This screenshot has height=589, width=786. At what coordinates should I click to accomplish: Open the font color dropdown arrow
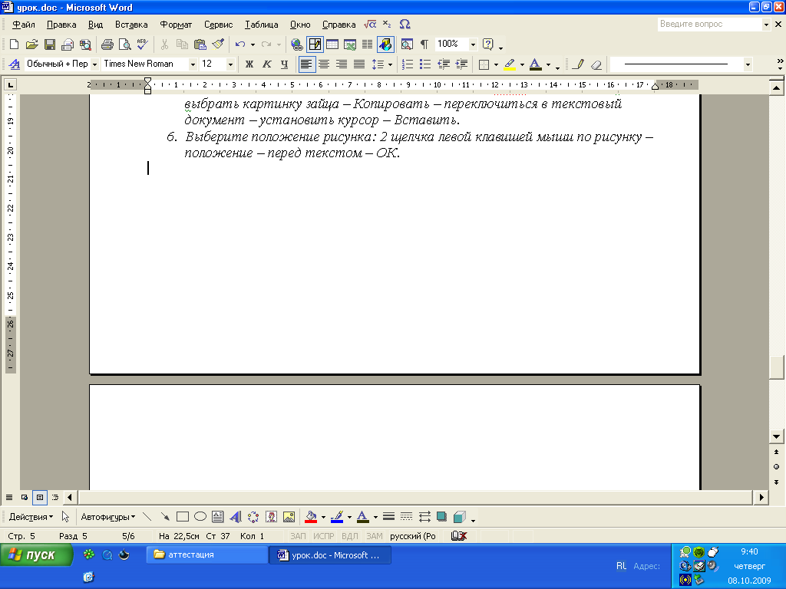(548, 64)
